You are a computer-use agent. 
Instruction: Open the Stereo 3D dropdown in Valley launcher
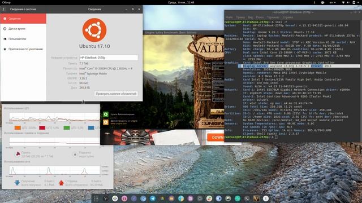click(x=218, y=83)
